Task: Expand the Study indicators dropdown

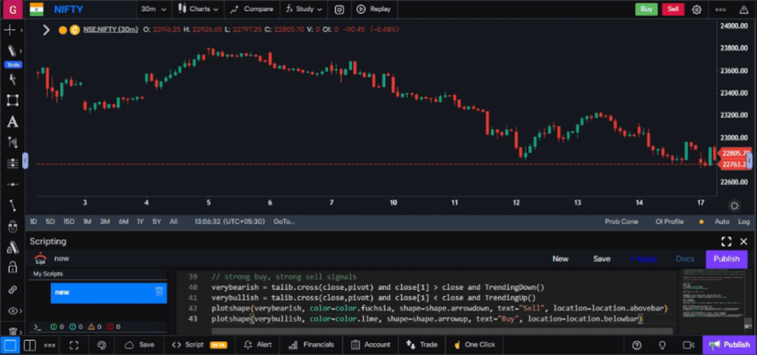Action: [303, 10]
